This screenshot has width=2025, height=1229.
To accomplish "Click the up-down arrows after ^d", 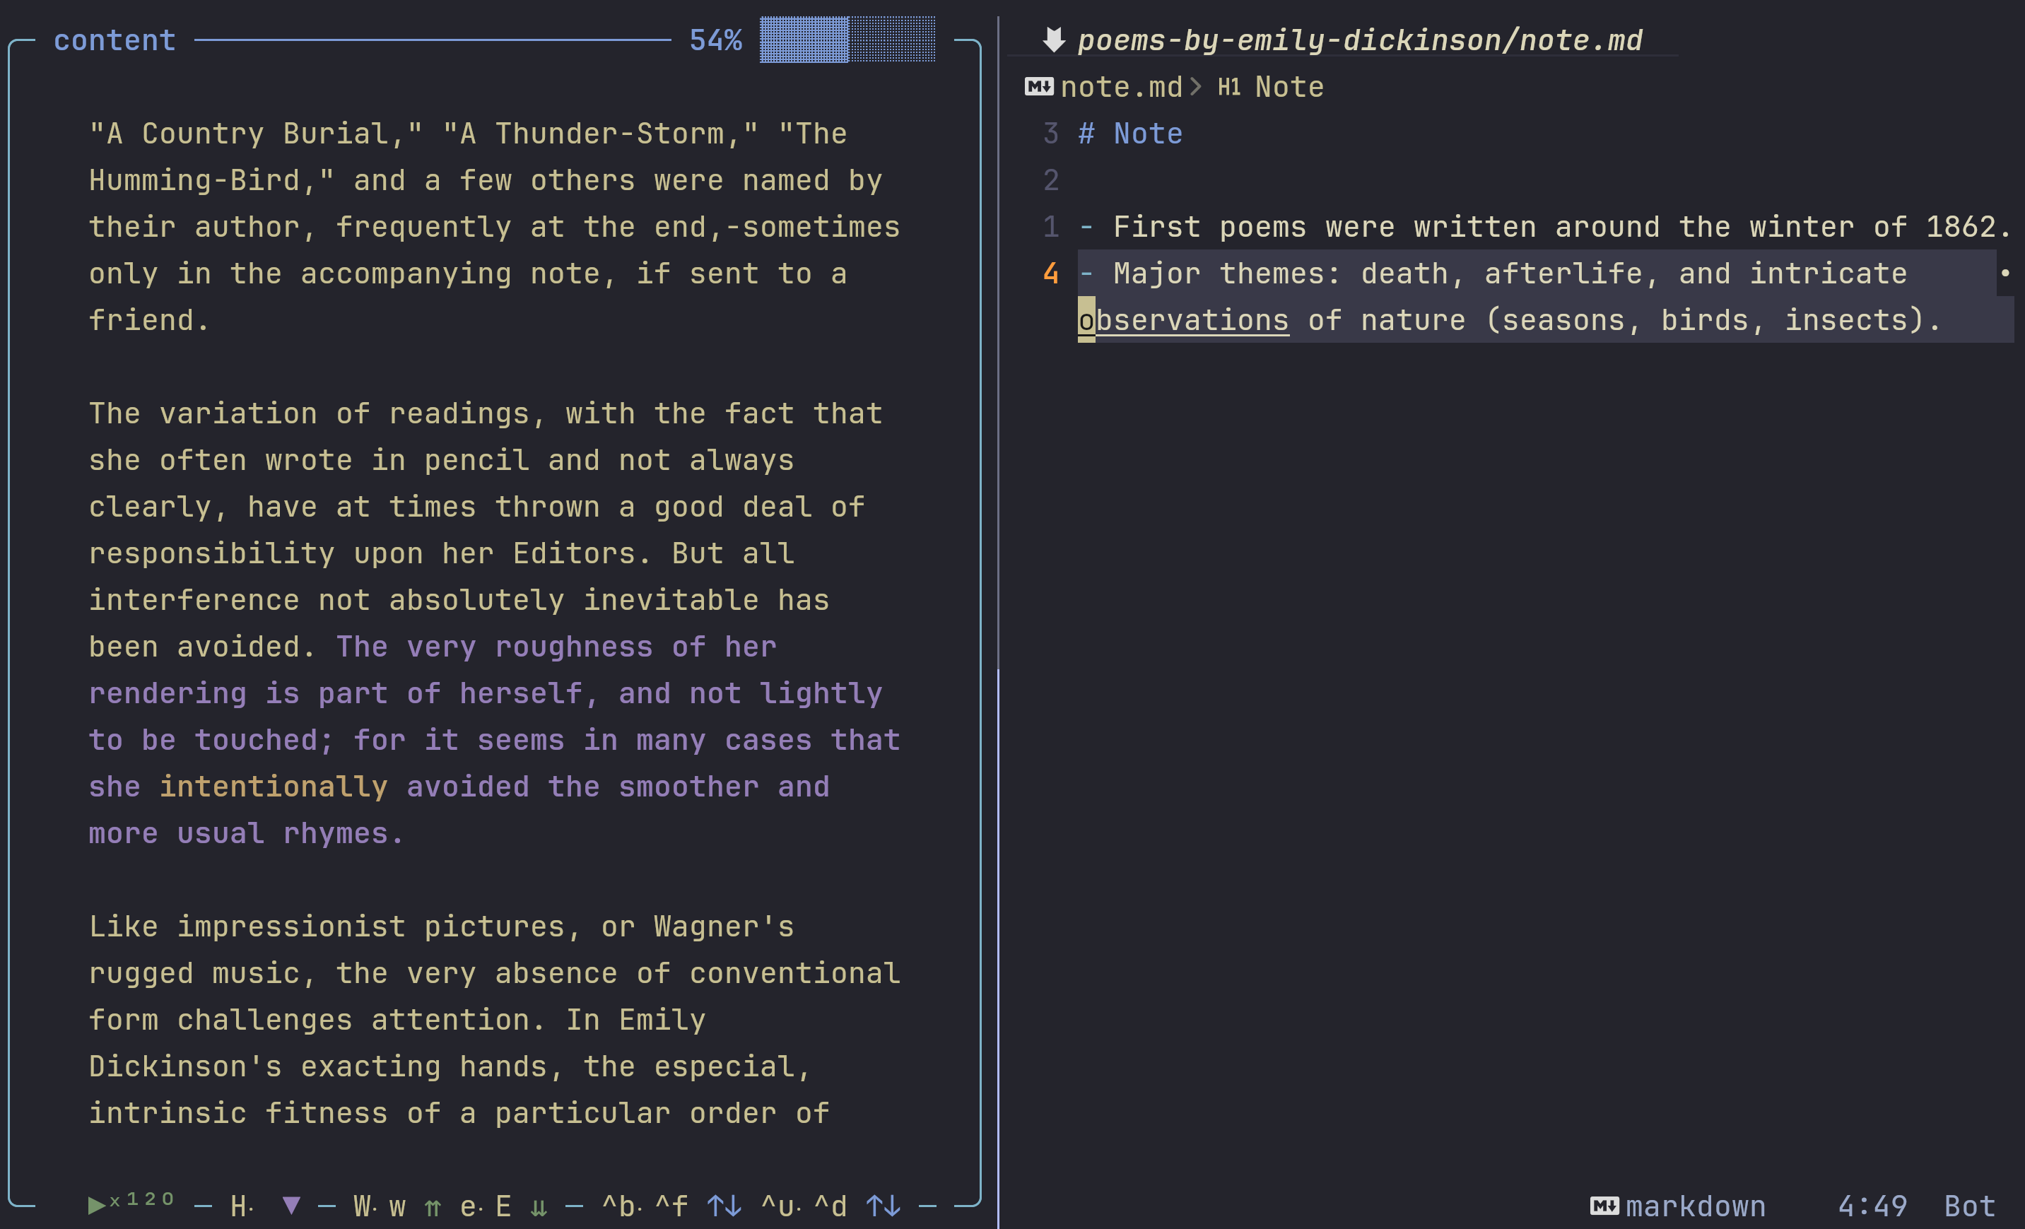I will pos(884,1205).
